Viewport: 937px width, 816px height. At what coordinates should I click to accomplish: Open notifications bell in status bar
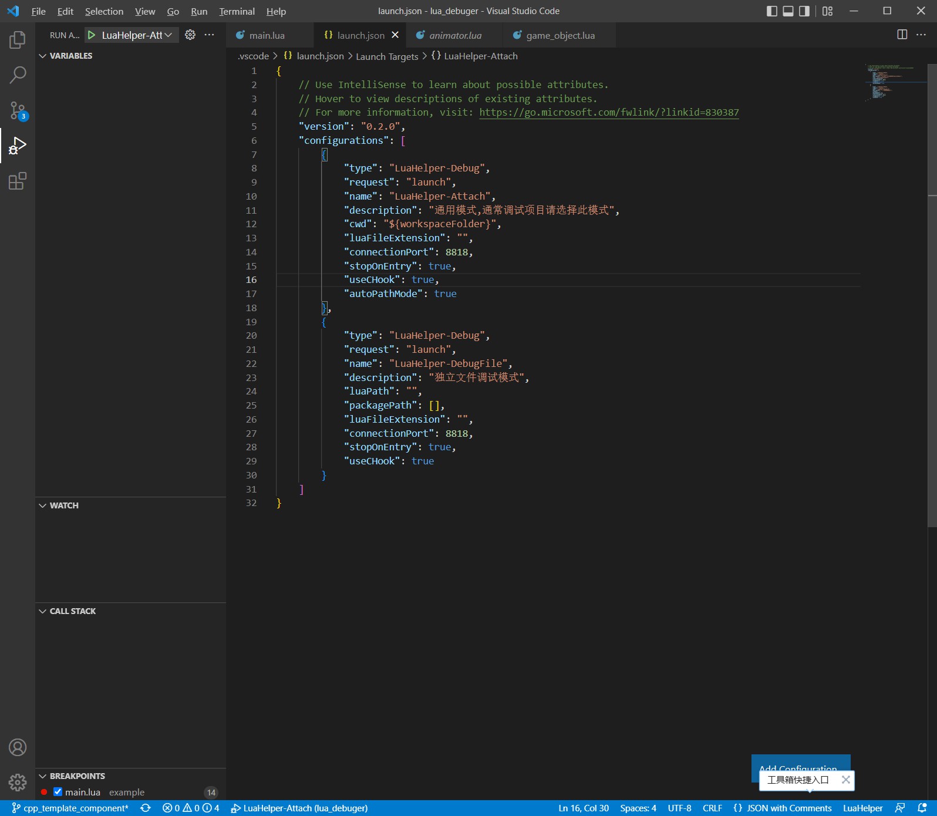point(922,808)
